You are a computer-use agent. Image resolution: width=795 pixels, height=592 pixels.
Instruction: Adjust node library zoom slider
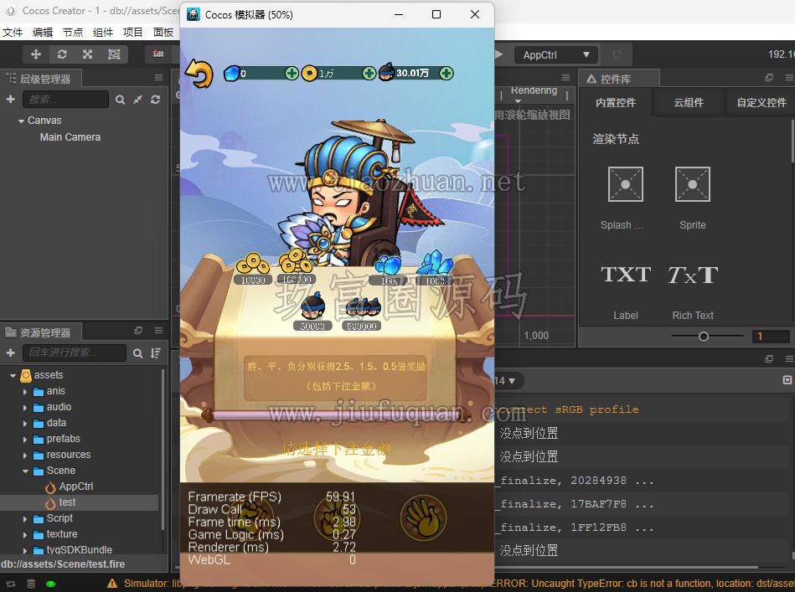tap(703, 337)
